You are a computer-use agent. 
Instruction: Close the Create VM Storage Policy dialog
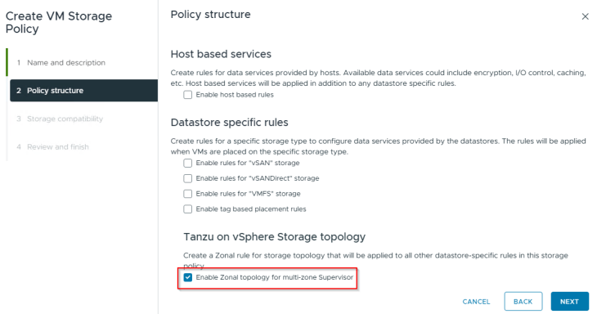pyautogui.click(x=585, y=16)
